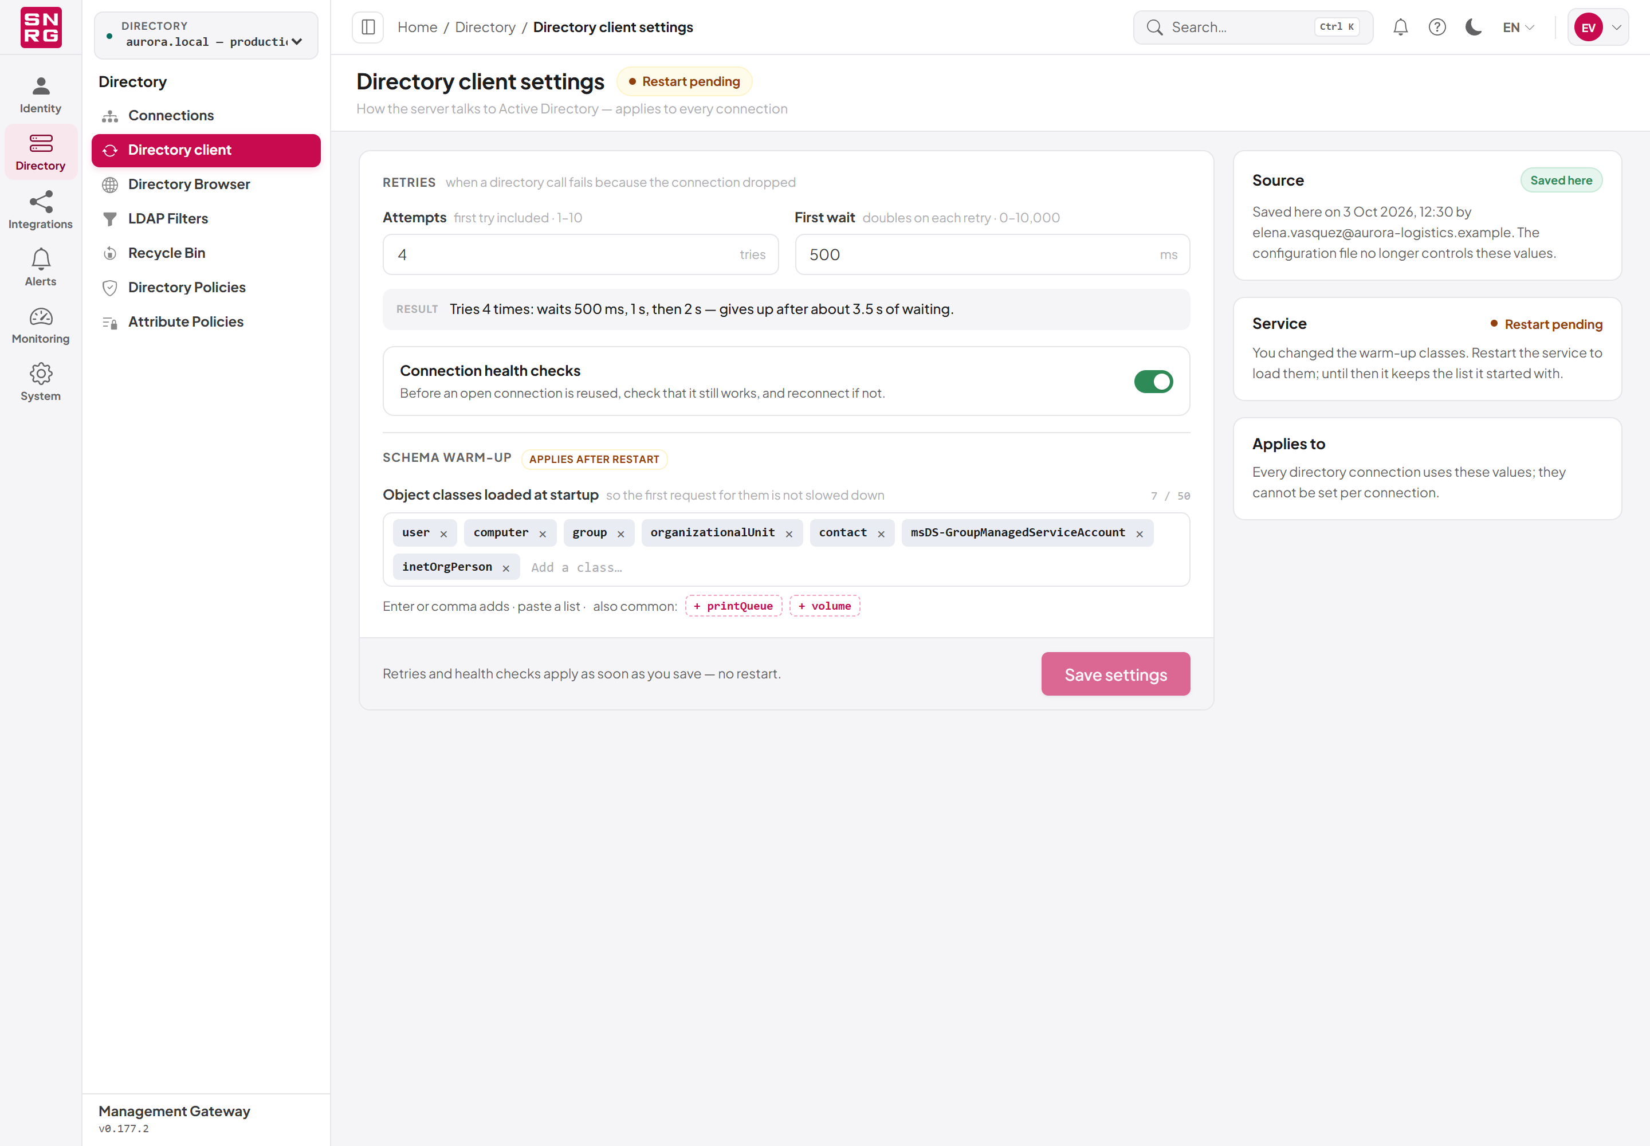
Task: Open LDAP Filters menu item
Action: [x=206, y=219]
